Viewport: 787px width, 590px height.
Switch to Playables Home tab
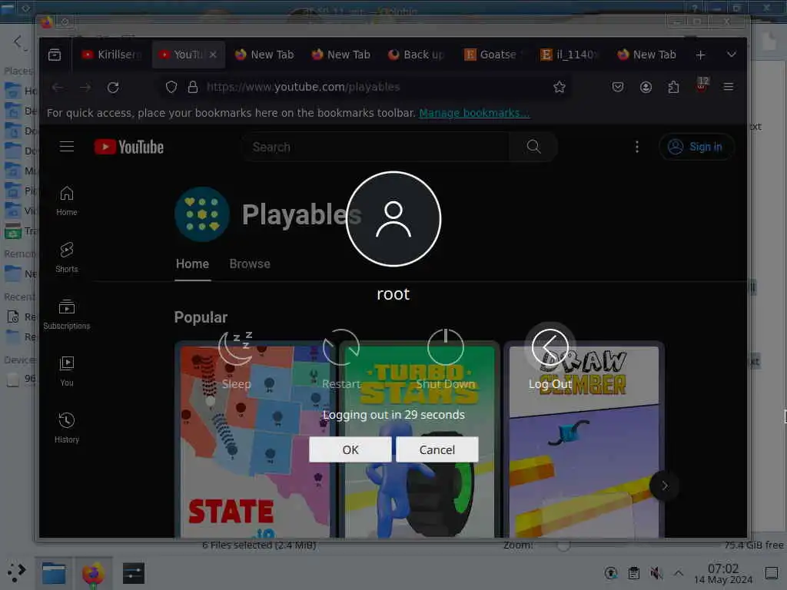coord(192,264)
